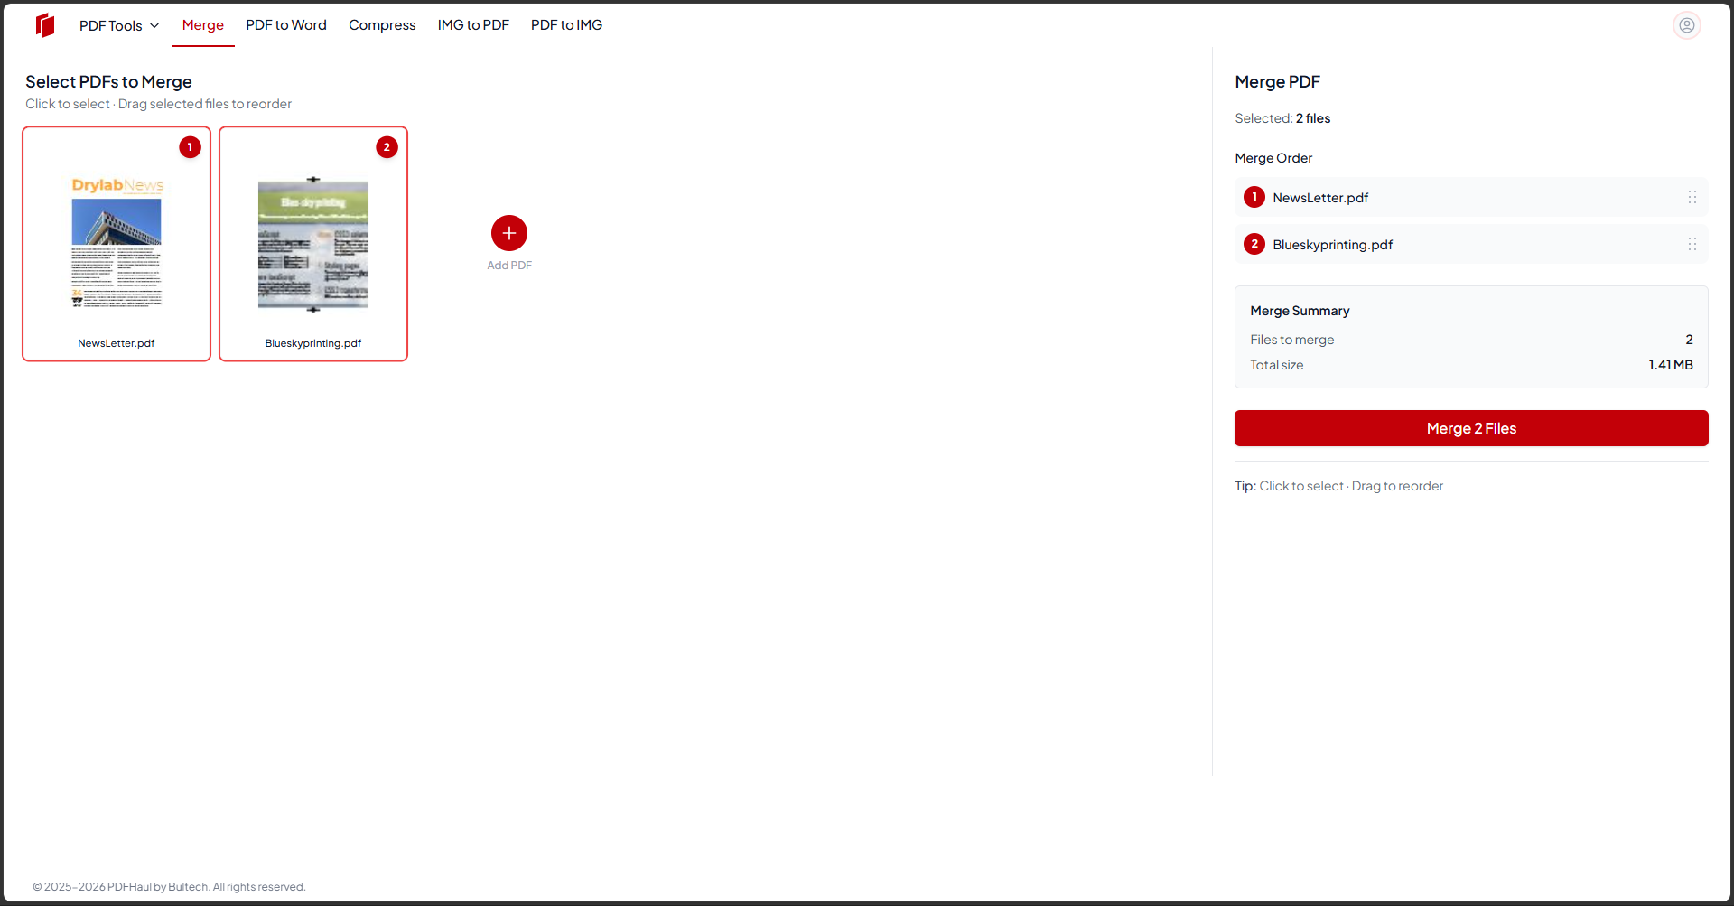1734x906 pixels.
Task: Select the IMG to PDF tab
Action: point(473,25)
